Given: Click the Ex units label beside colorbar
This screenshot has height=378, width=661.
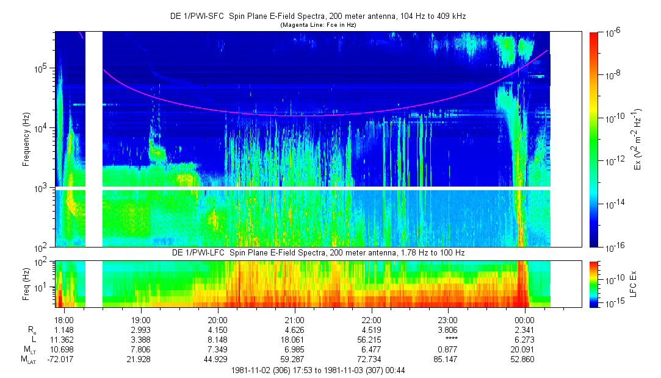Looking at the screenshot, I should 638,140.
